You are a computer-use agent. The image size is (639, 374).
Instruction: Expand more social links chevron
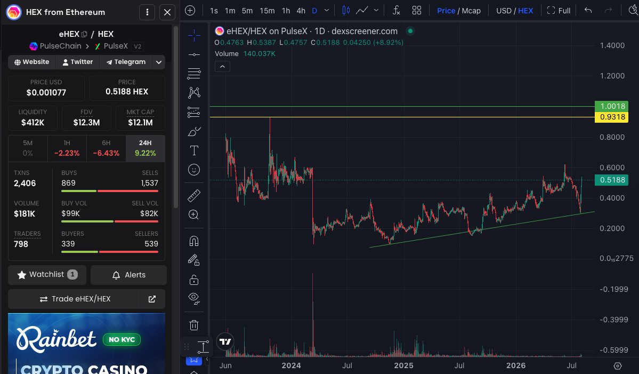(x=158, y=62)
